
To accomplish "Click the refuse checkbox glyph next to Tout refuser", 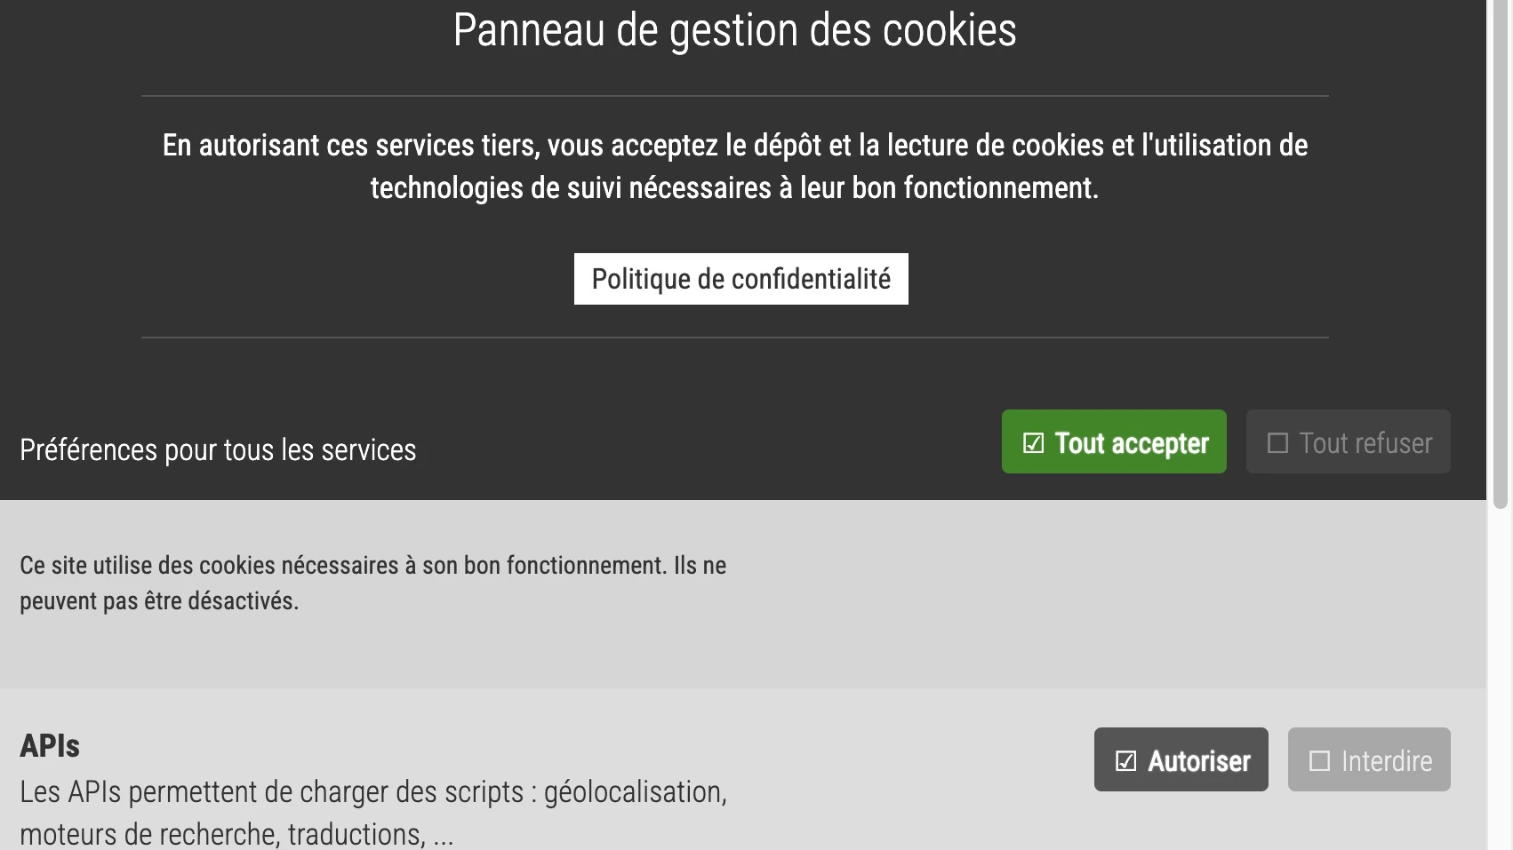I will click(1277, 441).
